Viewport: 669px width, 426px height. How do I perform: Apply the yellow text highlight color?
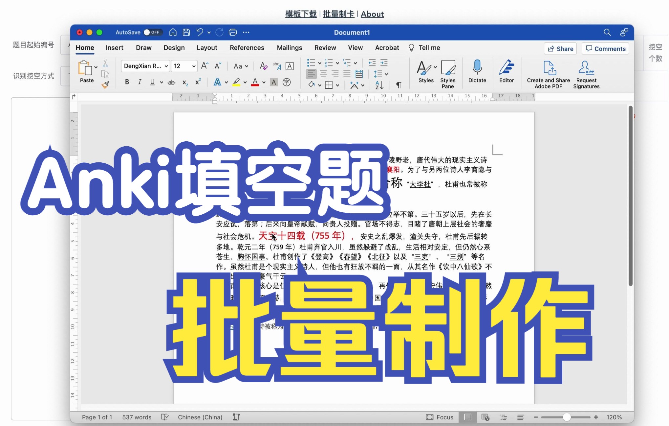pos(236,82)
